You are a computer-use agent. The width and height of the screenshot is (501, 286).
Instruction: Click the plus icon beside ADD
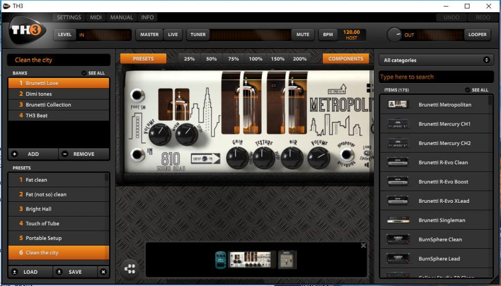click(15, 154)
